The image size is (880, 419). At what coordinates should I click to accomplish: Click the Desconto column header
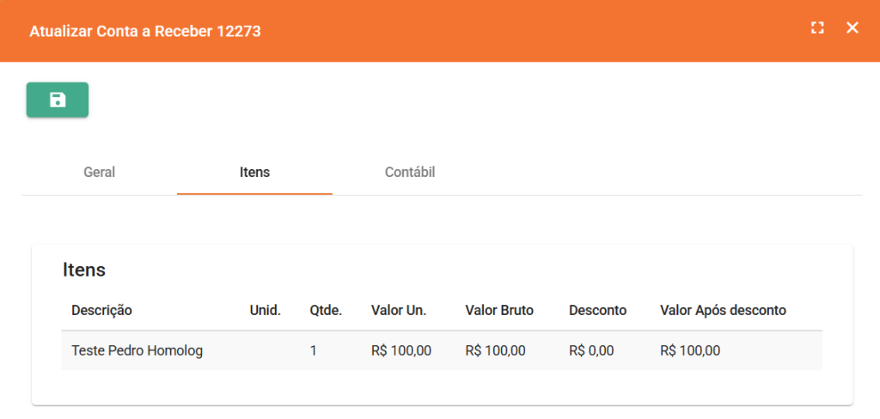pos(597,310)
